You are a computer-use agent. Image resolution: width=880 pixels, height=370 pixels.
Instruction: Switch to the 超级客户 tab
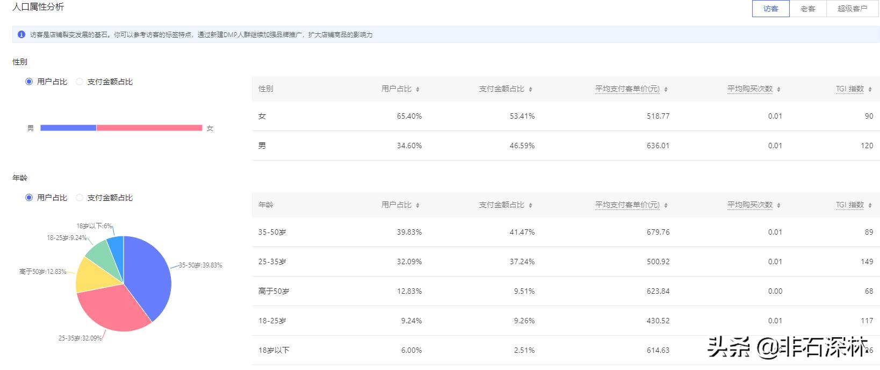click(x=852, y=9)
